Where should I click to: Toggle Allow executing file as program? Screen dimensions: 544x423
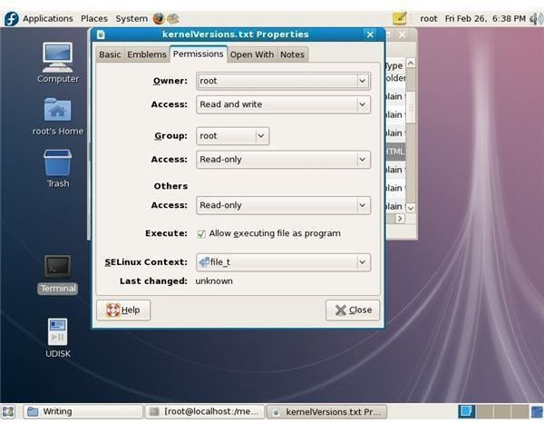pos(201,233)
